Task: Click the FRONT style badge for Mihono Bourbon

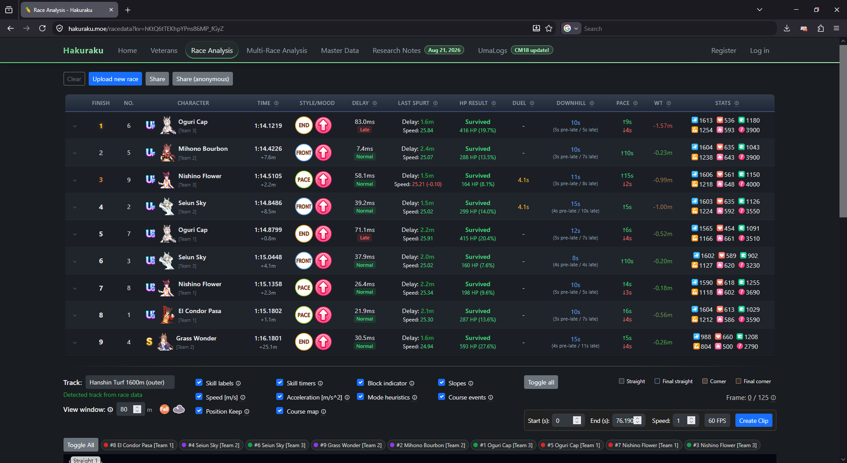Action: tap(304, 153)
